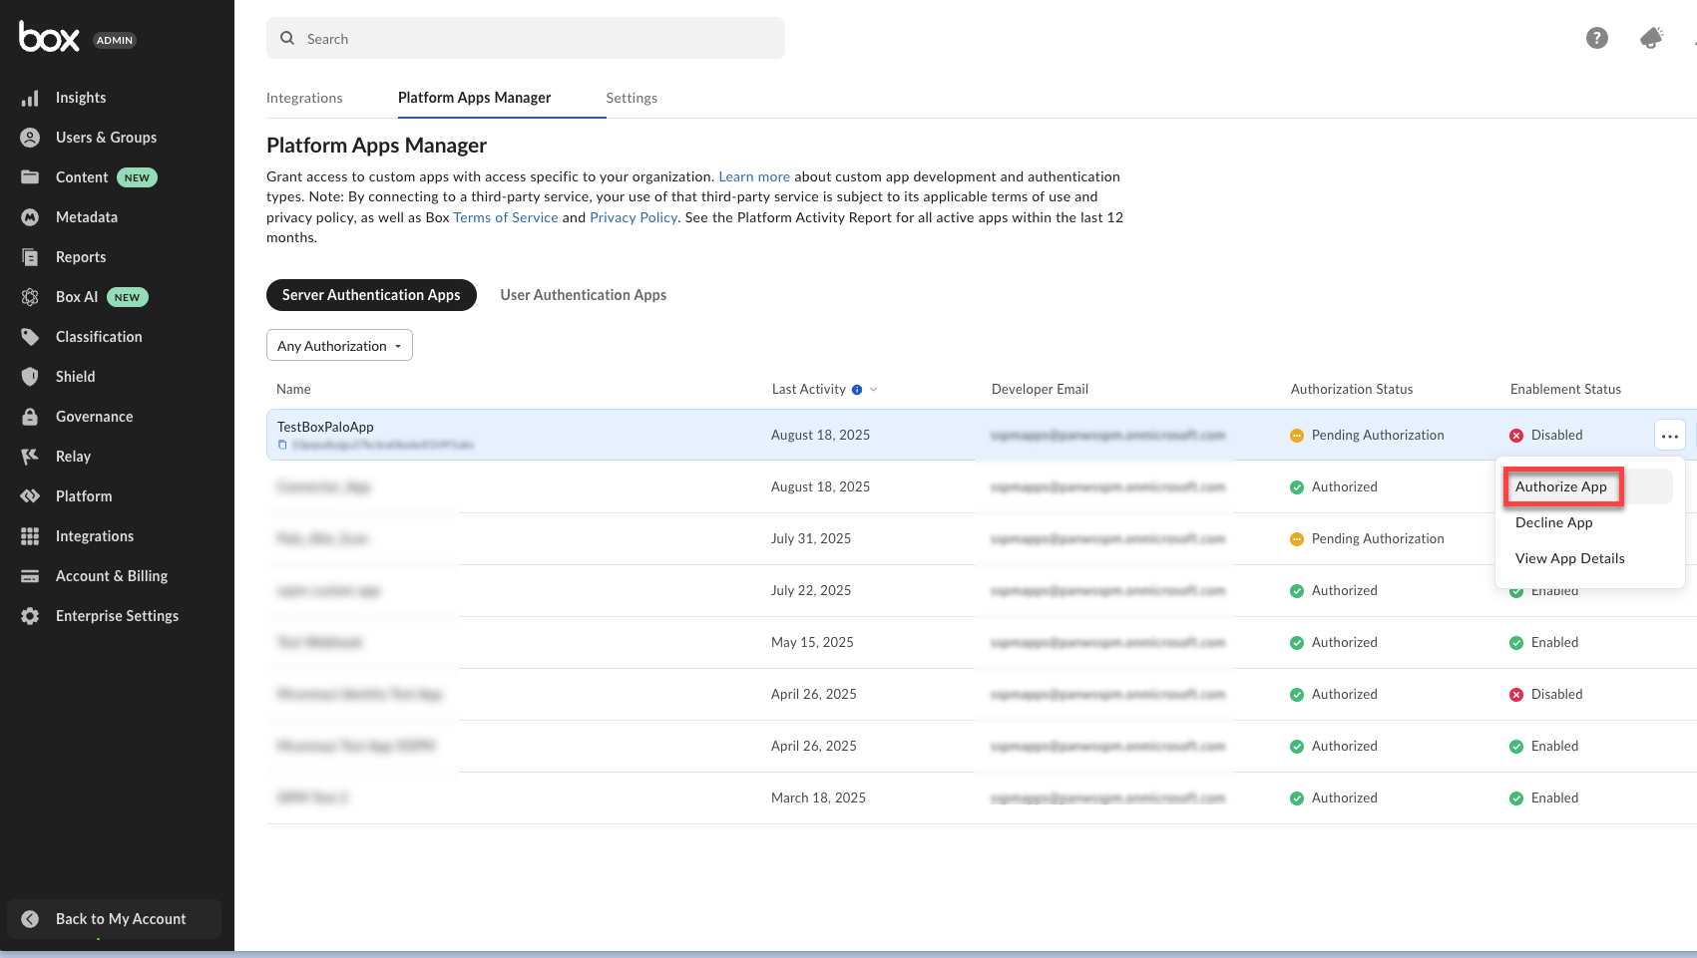Switch to the Integrations tab
Viewport: 1697px width, 958px height.
click(x=304, y=98)
